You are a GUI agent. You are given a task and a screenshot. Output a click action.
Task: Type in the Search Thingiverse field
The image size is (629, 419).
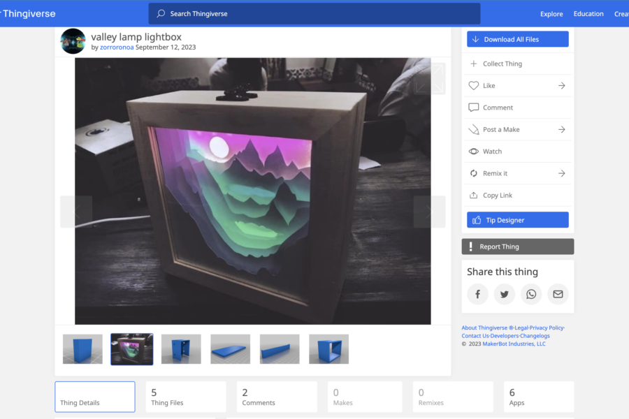click(x=314, y=14)
